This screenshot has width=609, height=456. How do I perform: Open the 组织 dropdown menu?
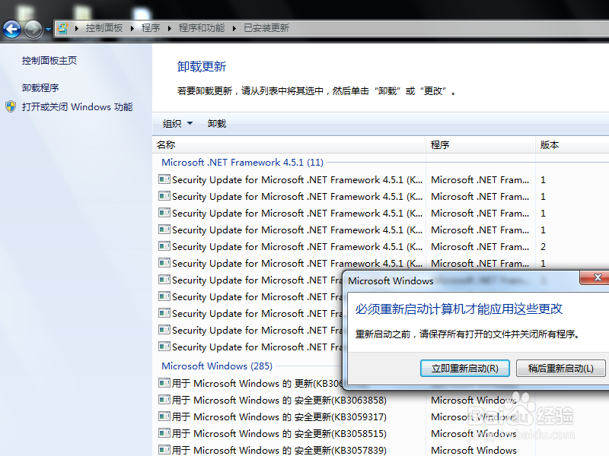click(177, 124)
